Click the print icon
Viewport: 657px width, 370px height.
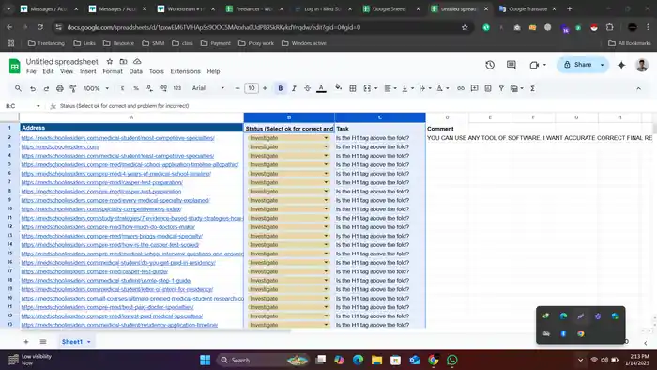pos(60,88)
